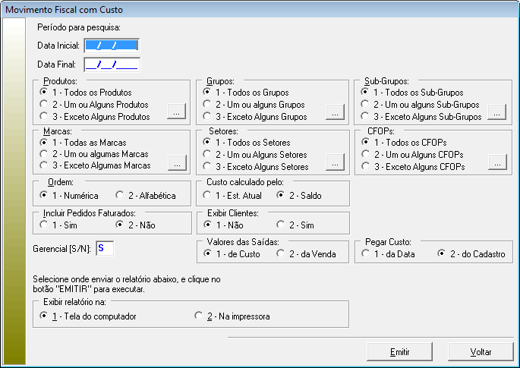Open the Grupos selection browse button

point(335,112)
